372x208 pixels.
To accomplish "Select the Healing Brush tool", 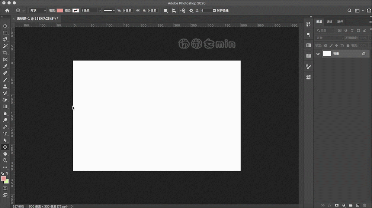I will pyautogui.click(x=5, y=73).
